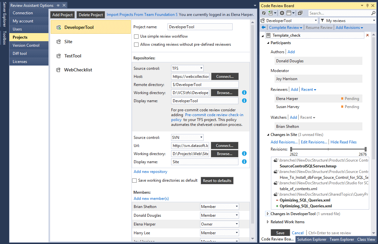Click the Refresh icon in Code Review Board
This screenshot has width=378, height=244.
point(264,13)
